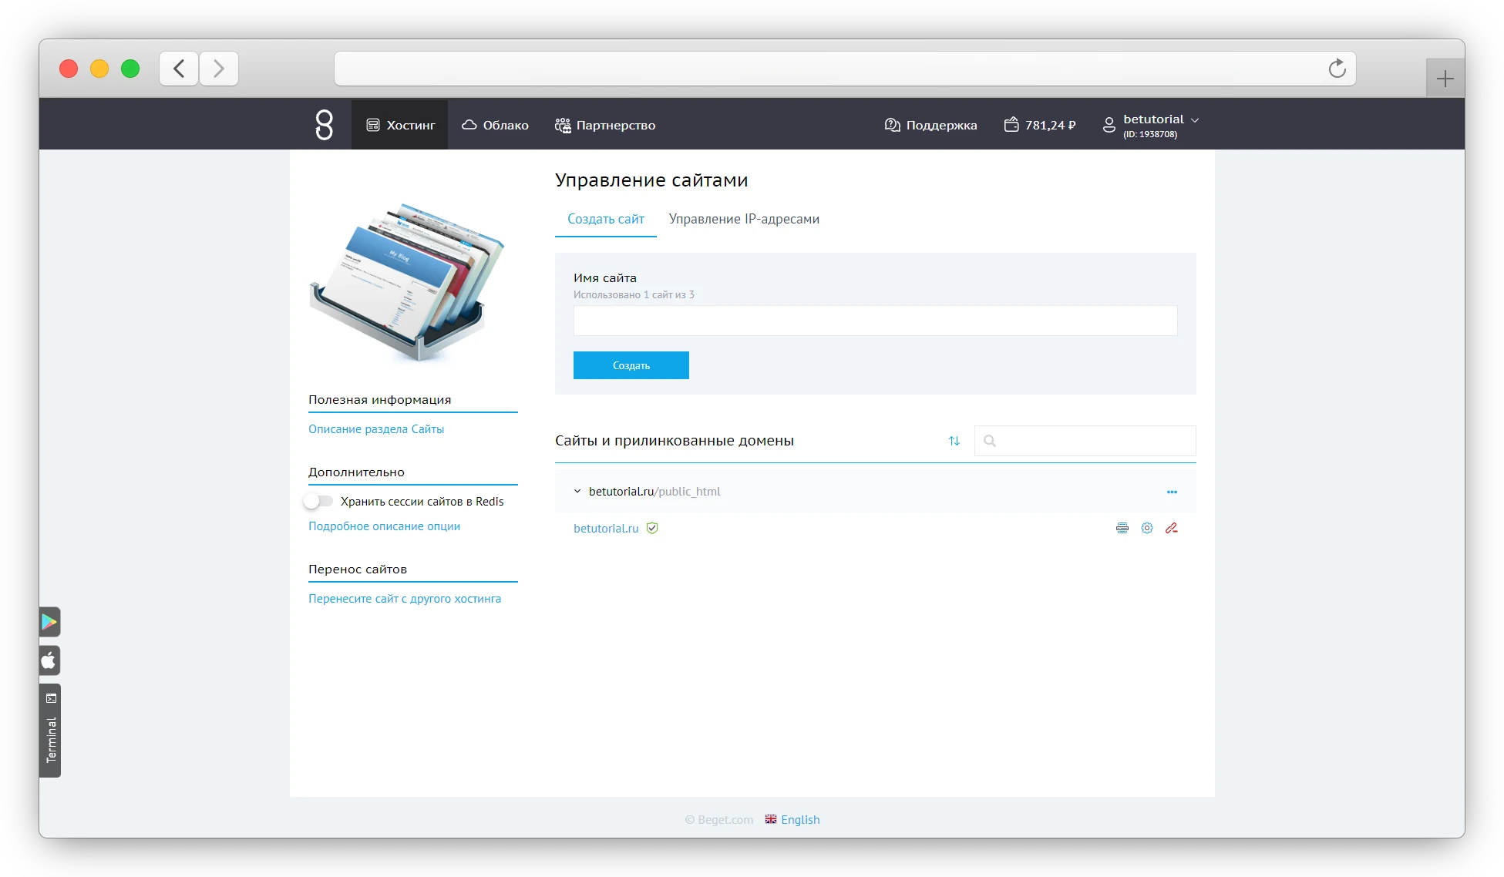Screen dimensions: 1504x877
Task: Click the sites search box
Action: pyautogui.click(x=1095, y=441)
